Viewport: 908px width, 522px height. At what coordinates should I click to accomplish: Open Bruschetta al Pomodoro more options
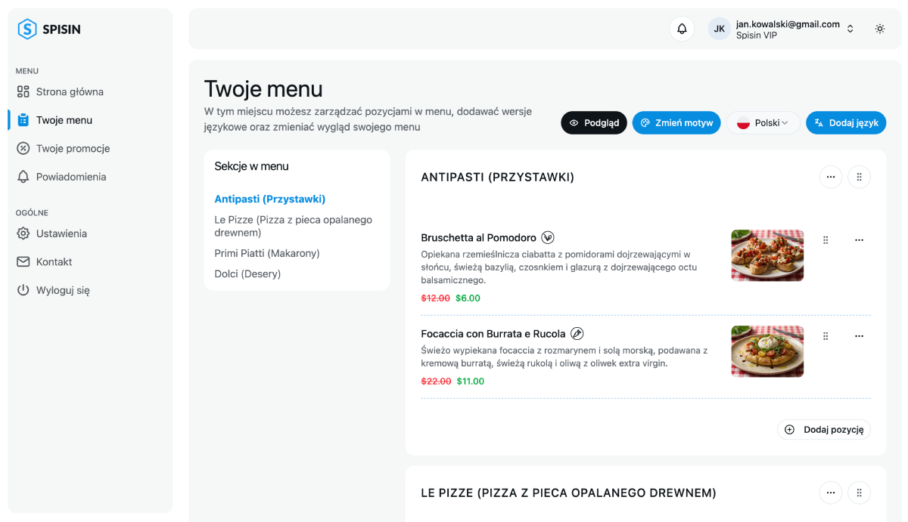pos(859,240)
